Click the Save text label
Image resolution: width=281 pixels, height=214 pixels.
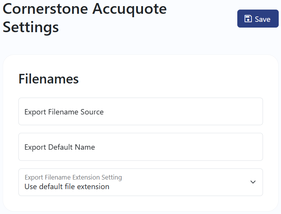point(263,19)
